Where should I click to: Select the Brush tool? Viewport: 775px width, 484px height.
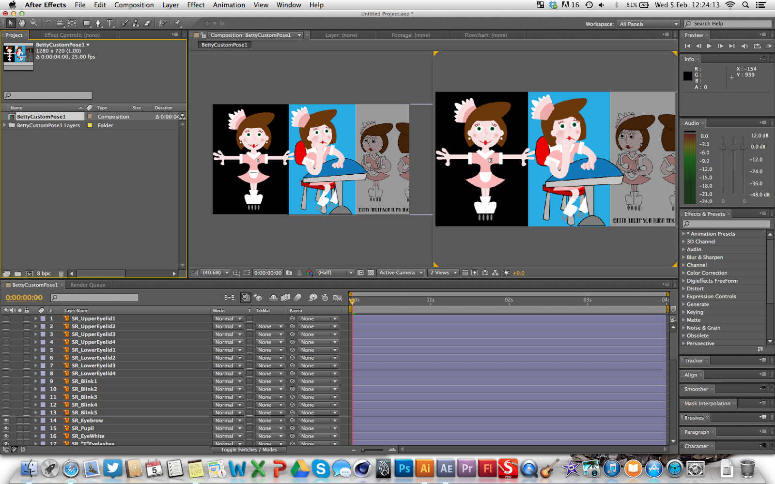click(x=125, y=23)
